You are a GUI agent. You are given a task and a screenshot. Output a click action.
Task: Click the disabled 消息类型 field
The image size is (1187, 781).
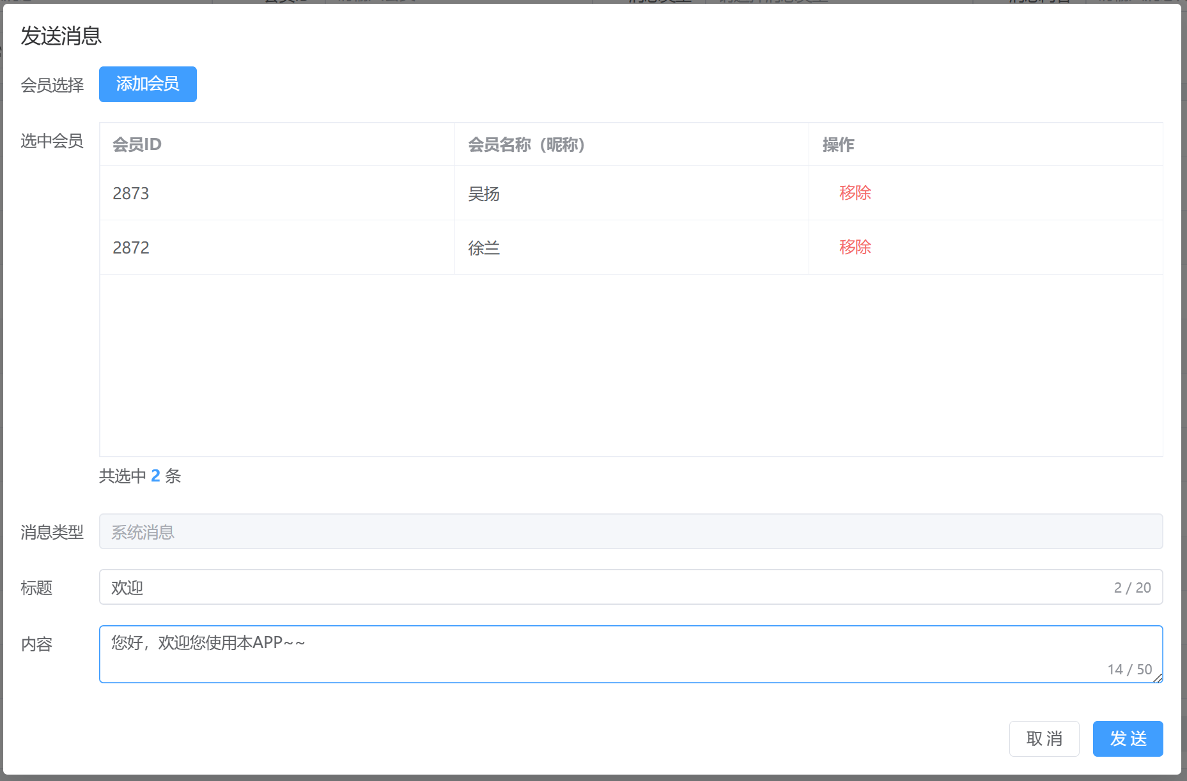coord(630,532)
